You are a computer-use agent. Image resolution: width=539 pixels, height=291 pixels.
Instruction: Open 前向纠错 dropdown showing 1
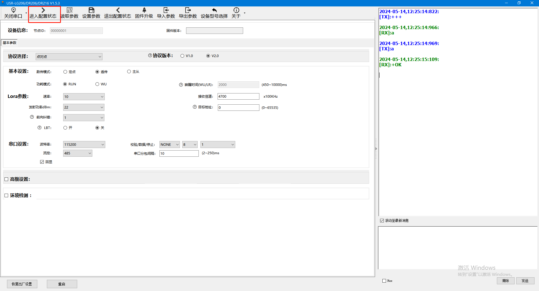84,118
